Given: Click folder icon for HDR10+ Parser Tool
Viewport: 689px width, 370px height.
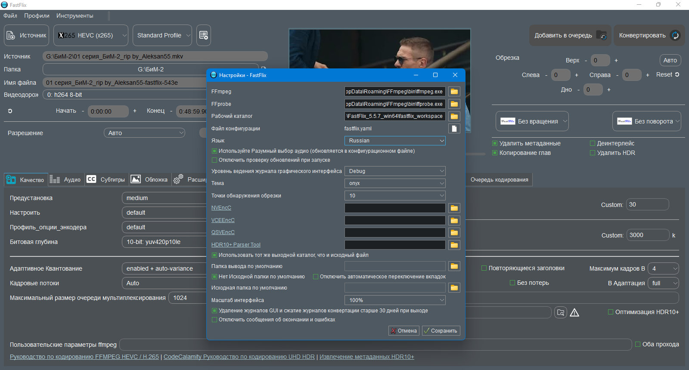Looking at the screenshot, I should click(454, 245).
